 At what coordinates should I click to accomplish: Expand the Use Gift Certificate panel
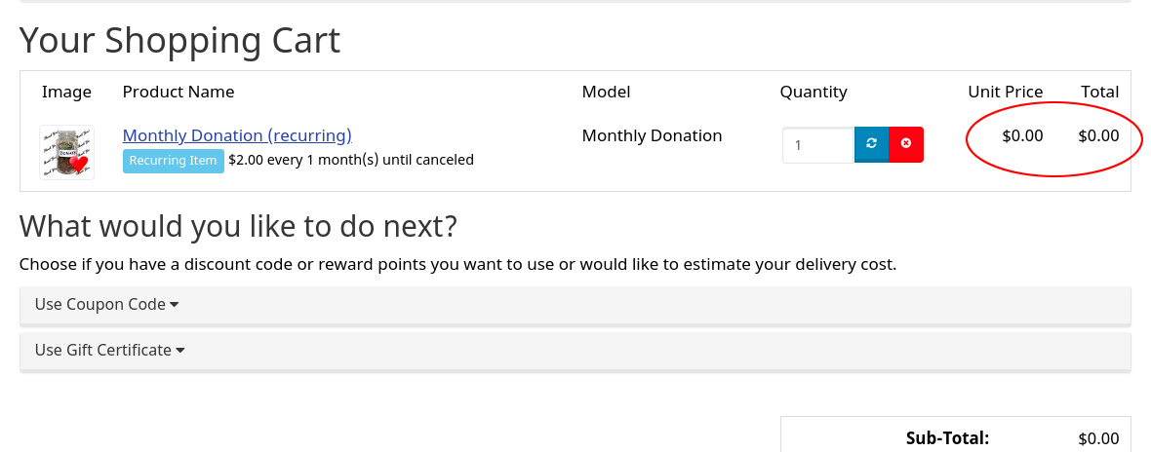pyautogui.click(x=575, y=350)
